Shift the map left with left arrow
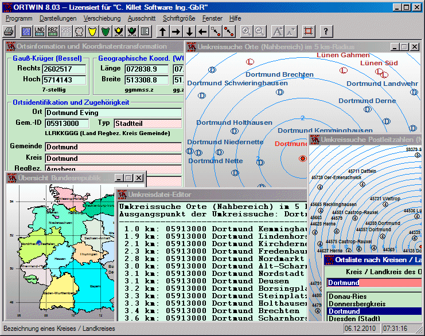 pos(202,31)
